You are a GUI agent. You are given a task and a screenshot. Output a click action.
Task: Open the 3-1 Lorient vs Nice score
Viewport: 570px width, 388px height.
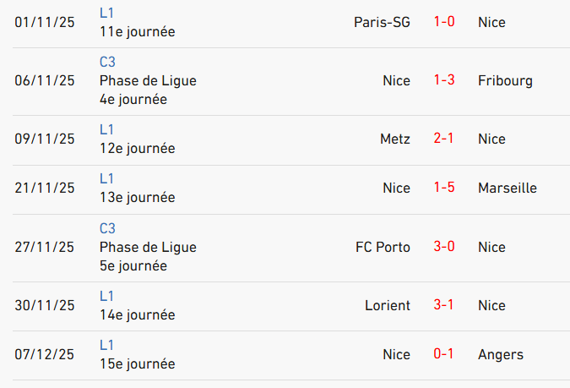(444, 305)
